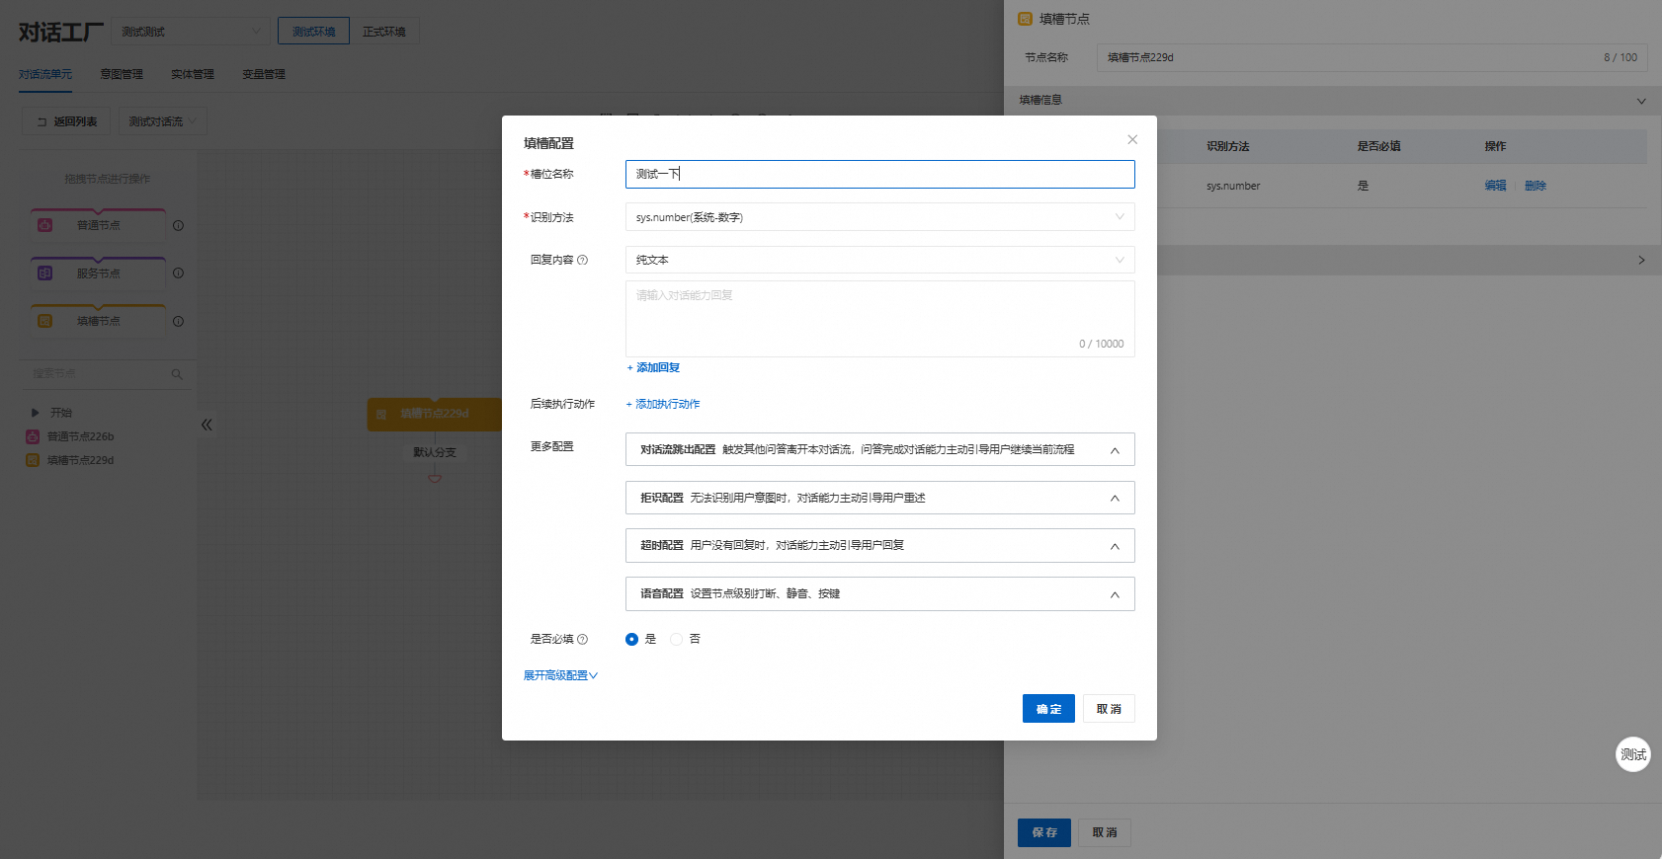Collapse left sidebar with double-chevron icon
Screen dimensions: 1662x859
(207, 425)
